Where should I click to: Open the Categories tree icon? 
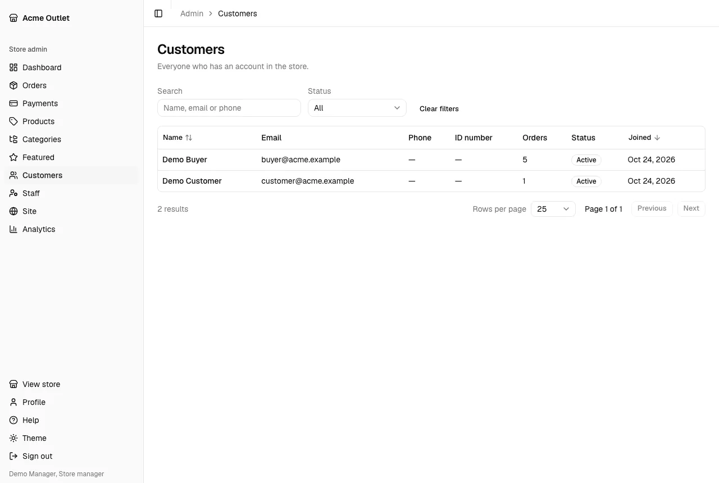(13, 139)
